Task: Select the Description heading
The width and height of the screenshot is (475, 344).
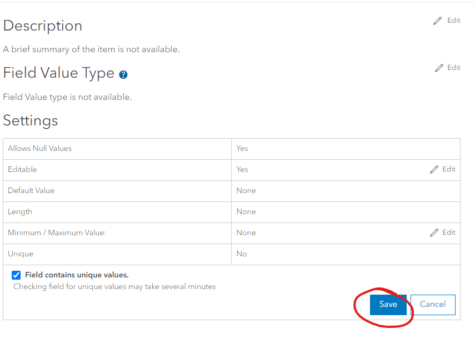Action: pyautogui.click(x=43, y=26)
